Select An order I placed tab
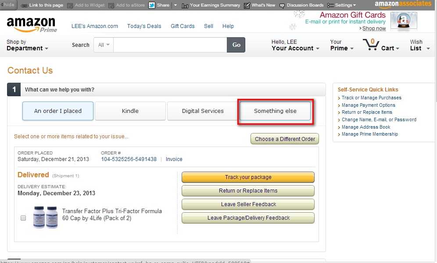The height and width of the screenshot is (263, 437). 57,111
